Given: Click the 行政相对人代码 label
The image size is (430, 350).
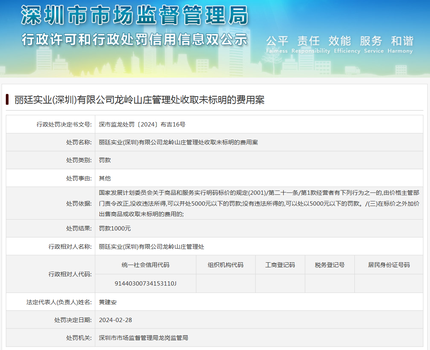Looking at the screenshot, I should [x=70, y=274].
